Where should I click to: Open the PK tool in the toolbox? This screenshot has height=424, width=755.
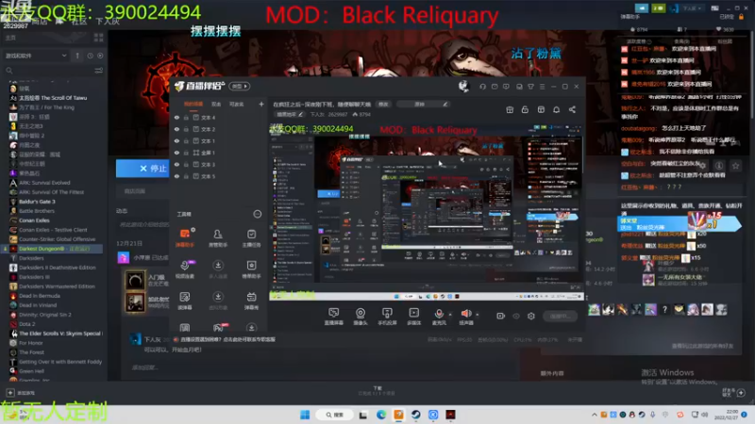point(218,328)
